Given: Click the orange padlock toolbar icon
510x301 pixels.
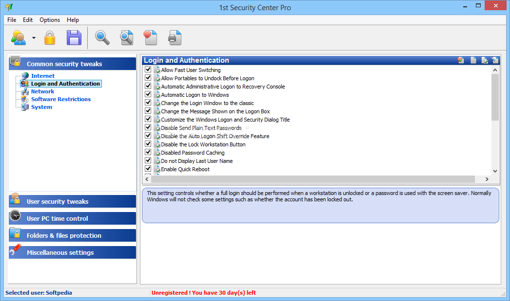Looking at the screenshot, I should [50, 37].
